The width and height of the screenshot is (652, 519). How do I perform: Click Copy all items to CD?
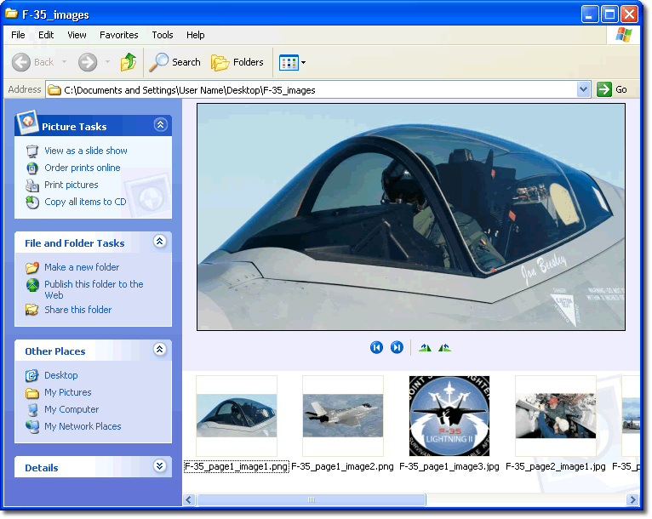click(x=84, y=202)
